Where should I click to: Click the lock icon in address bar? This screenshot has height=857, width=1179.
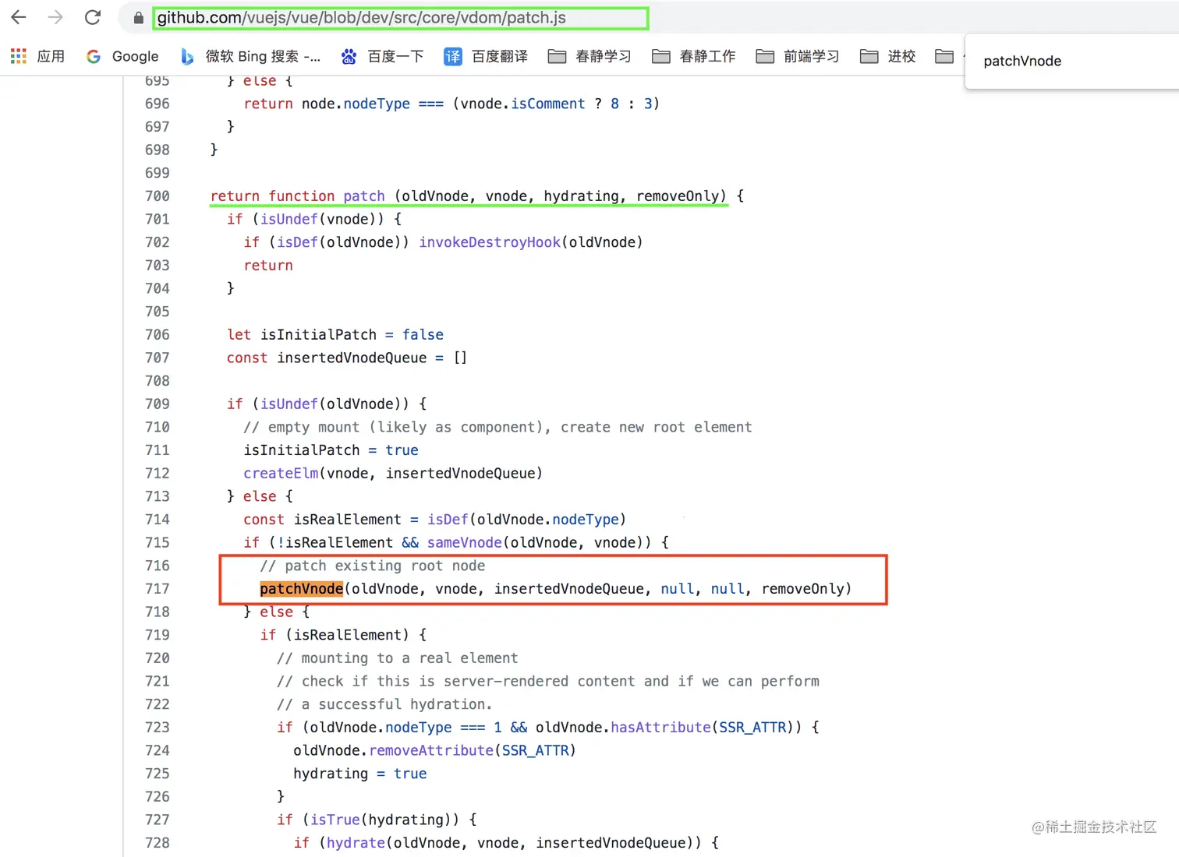tap(139, 18)
